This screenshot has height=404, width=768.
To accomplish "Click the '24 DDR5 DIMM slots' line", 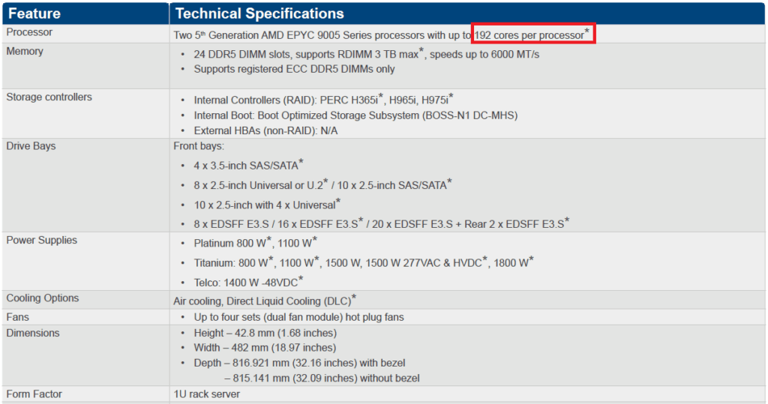I will click(x=366, y=54).
